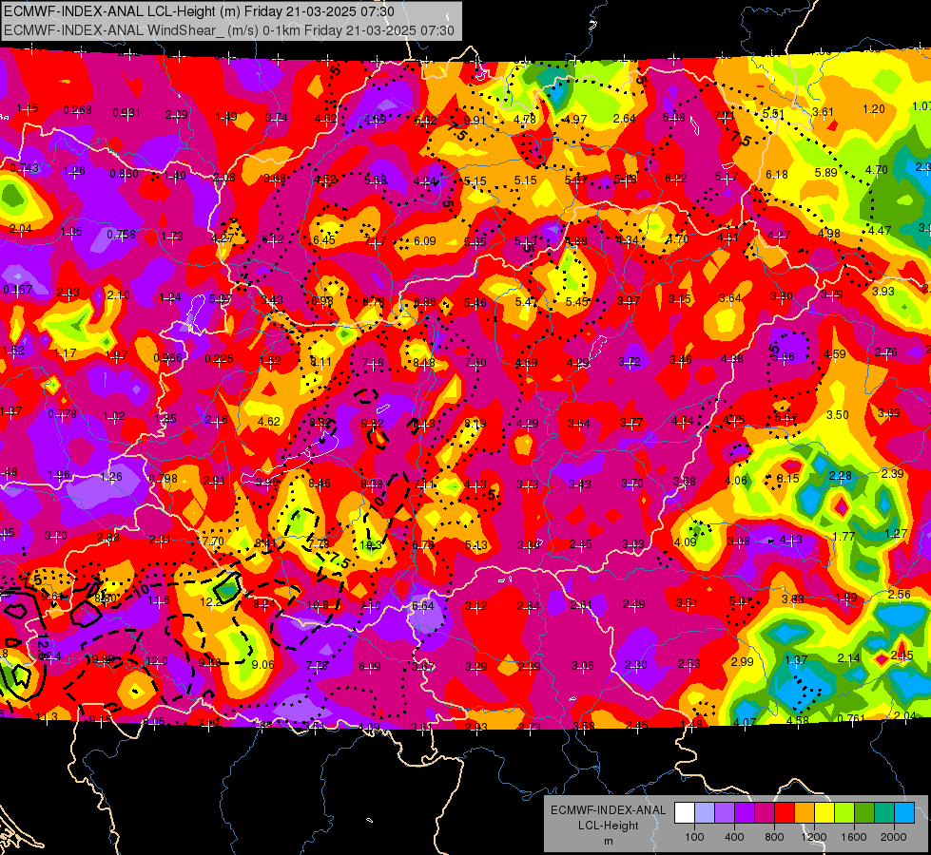The height and width of the screenshot is (855, 931).
Task: Pick the magenta-pink legend swatch
Action: (x=765, y=812)
